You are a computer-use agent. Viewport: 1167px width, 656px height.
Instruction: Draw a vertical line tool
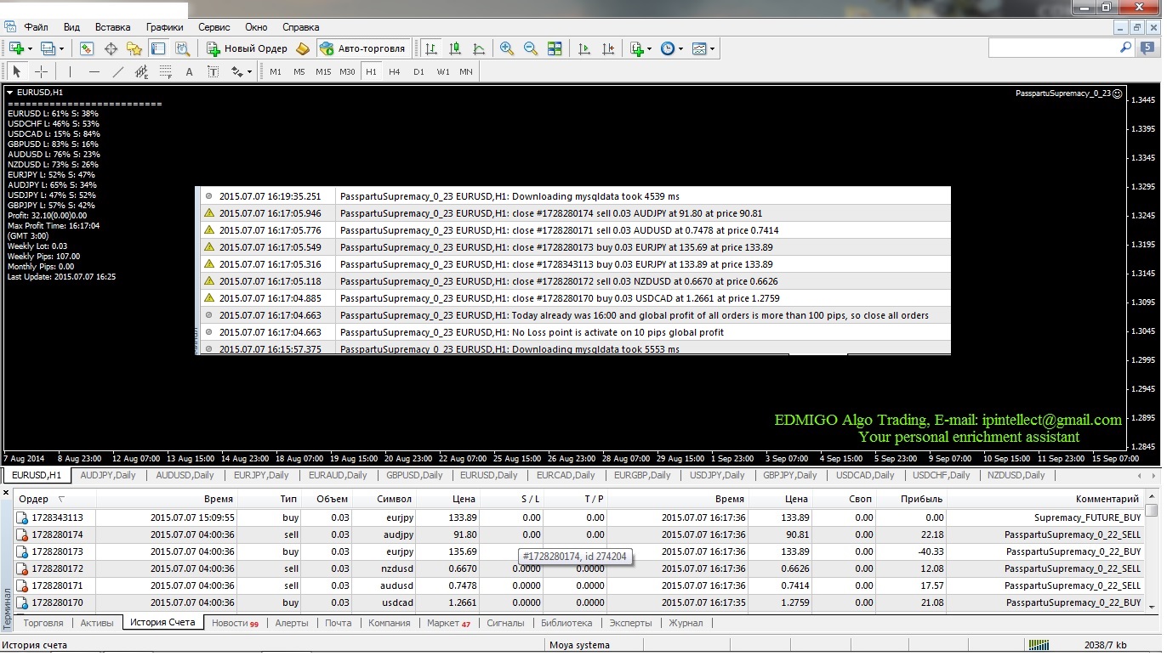(x=70, y=71)
